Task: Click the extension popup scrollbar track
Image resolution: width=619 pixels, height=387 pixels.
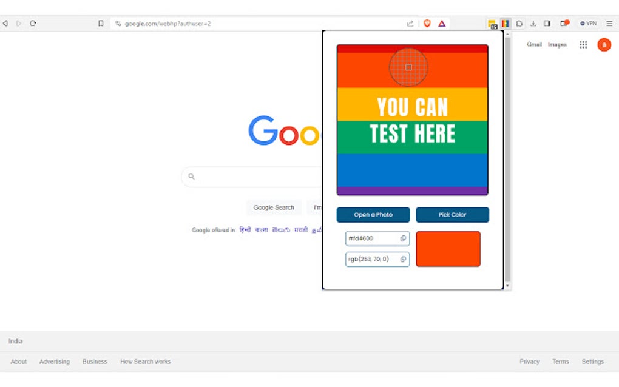Action: pos(507,160)
